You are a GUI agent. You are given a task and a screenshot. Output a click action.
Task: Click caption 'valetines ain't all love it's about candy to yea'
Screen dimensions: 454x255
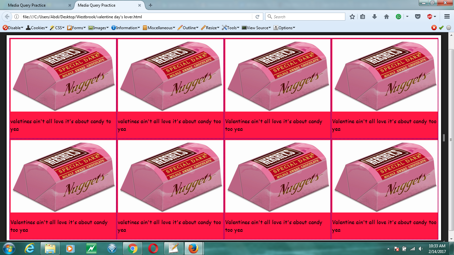[61, 125]
